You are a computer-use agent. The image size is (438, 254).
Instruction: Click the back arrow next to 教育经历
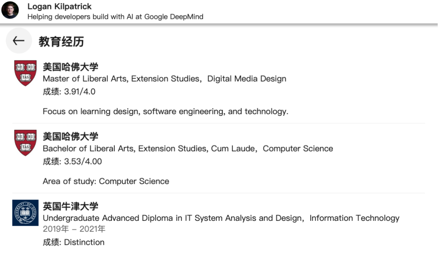tap(19, 41)
